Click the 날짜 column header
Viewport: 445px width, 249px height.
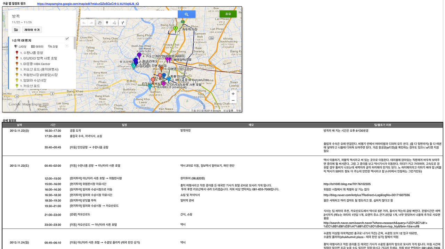[x=19, y=124]
